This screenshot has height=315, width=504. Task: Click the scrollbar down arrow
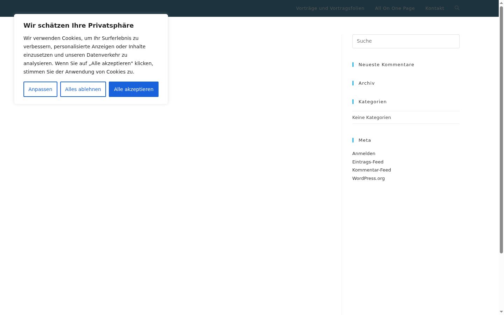coord(501,312)
